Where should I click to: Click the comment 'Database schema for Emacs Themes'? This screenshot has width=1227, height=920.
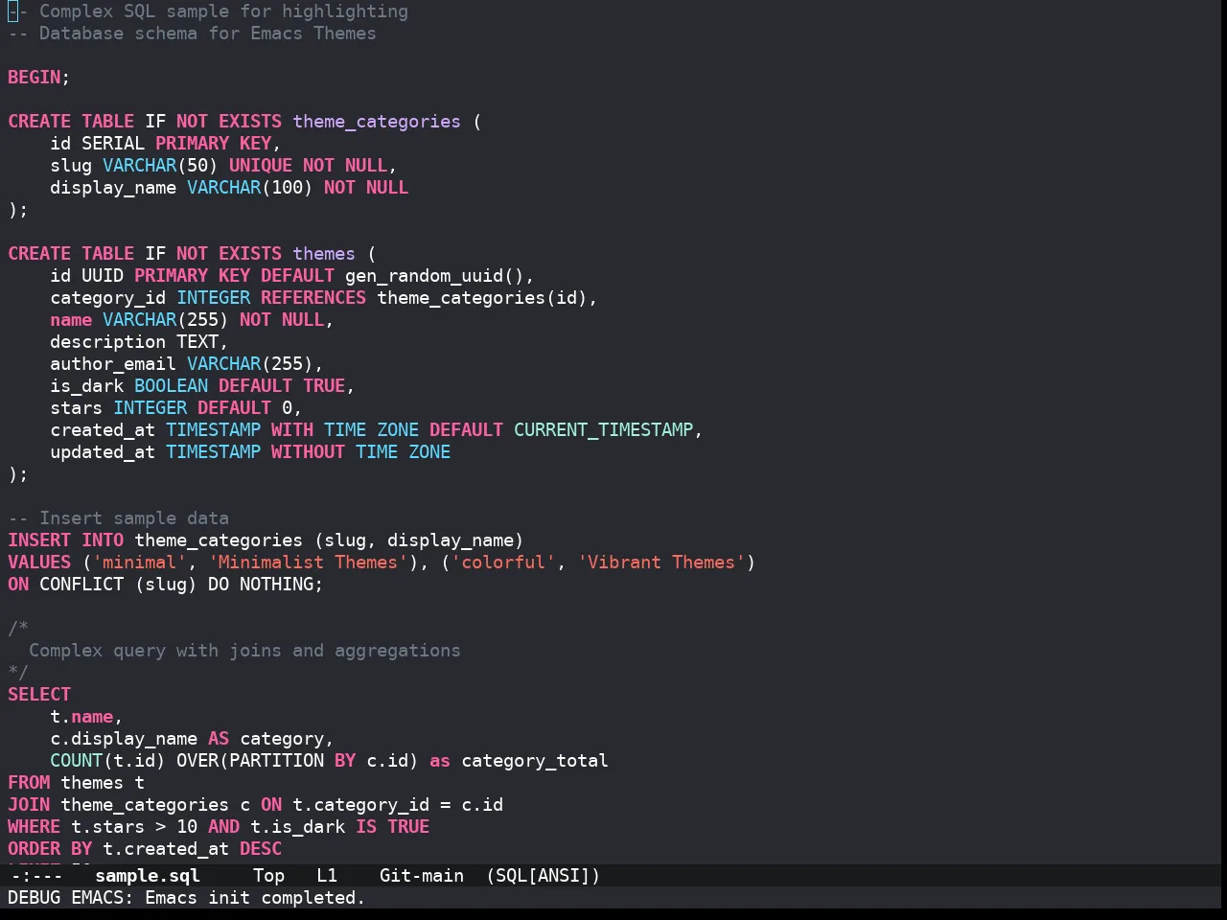pos(208,33)
